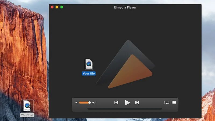Image resolution: width=215 pixels, height=121 pixels.
Task: Maximize the player with the green button
Action: point(62,7)
